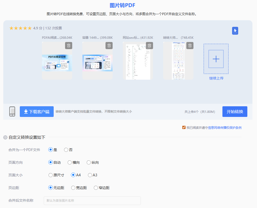
Task: Select A3 page size
Action: [89, 175]
